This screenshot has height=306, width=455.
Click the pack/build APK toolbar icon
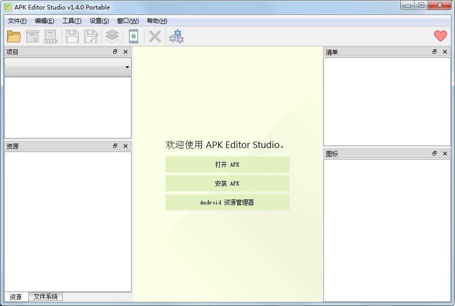coord(32,36)
